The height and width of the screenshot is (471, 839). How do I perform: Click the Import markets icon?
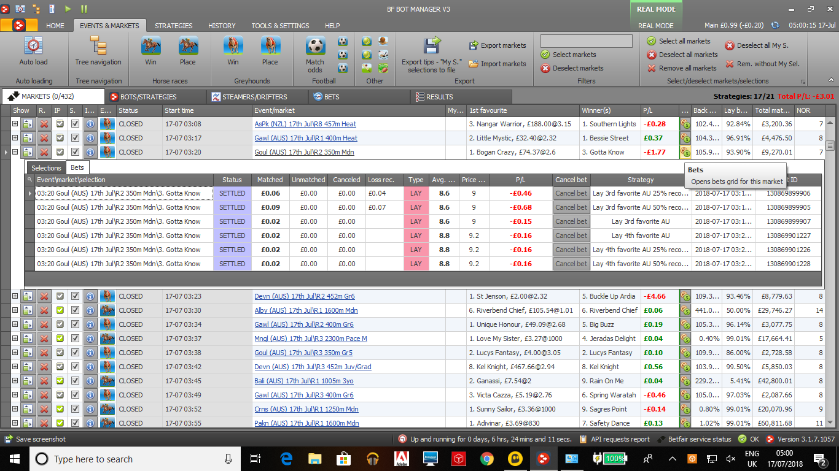pyautogui.click(x=474, y=64)
